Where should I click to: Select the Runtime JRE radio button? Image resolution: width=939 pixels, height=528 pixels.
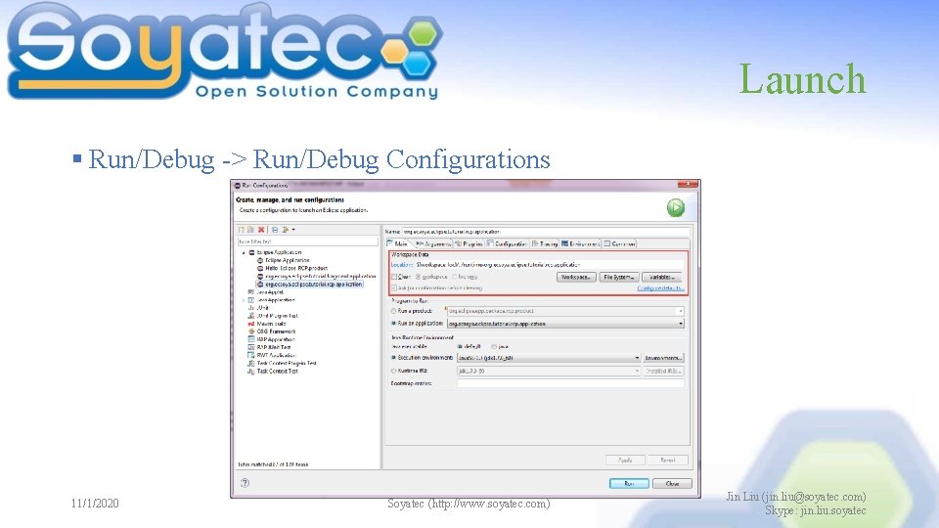point(394,371)
